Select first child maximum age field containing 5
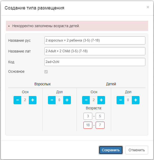Screen dimensions: 154x160 (x=100, y=116)
